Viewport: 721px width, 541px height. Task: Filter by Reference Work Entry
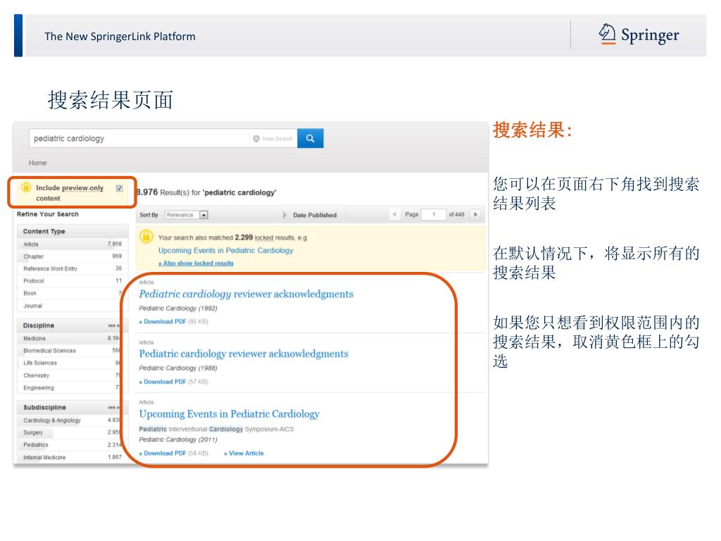(x=73, y=268)
